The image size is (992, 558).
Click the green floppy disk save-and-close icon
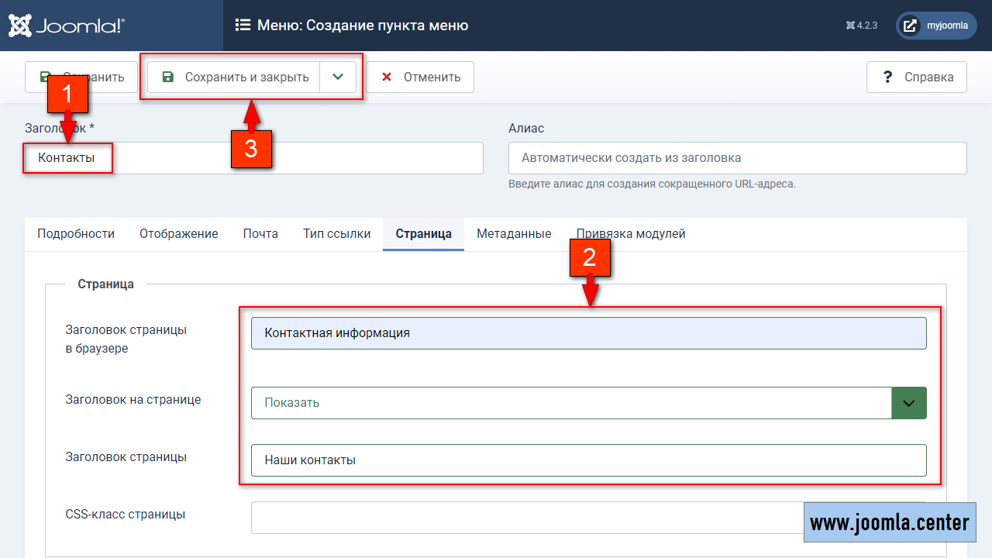point(167,77)
